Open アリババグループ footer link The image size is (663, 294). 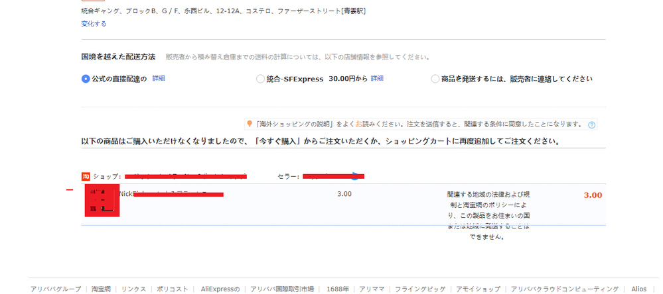[x=55, y=289]
